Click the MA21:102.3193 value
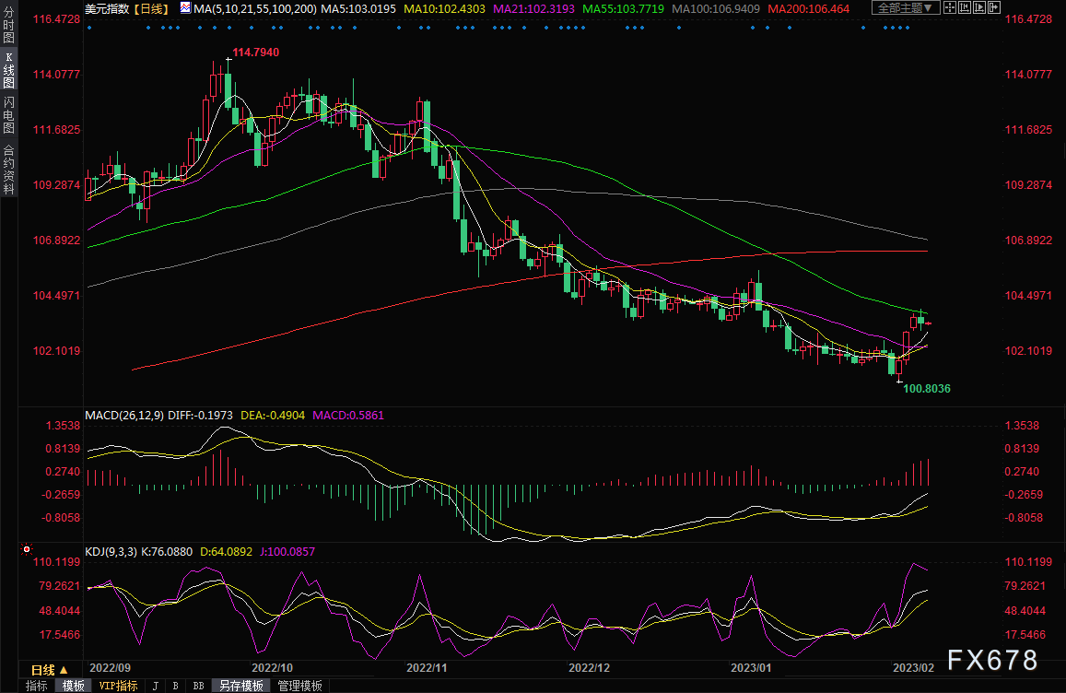 [x=533, y=9]
